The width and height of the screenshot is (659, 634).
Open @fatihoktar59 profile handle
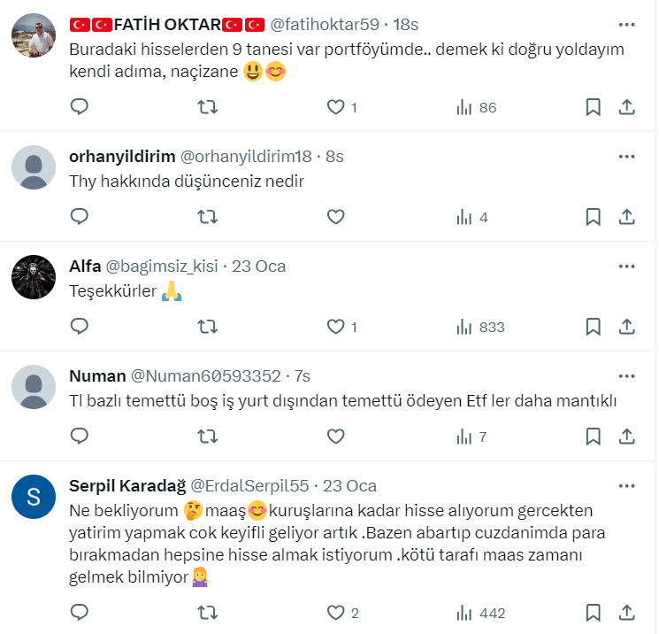coord(325,25)
